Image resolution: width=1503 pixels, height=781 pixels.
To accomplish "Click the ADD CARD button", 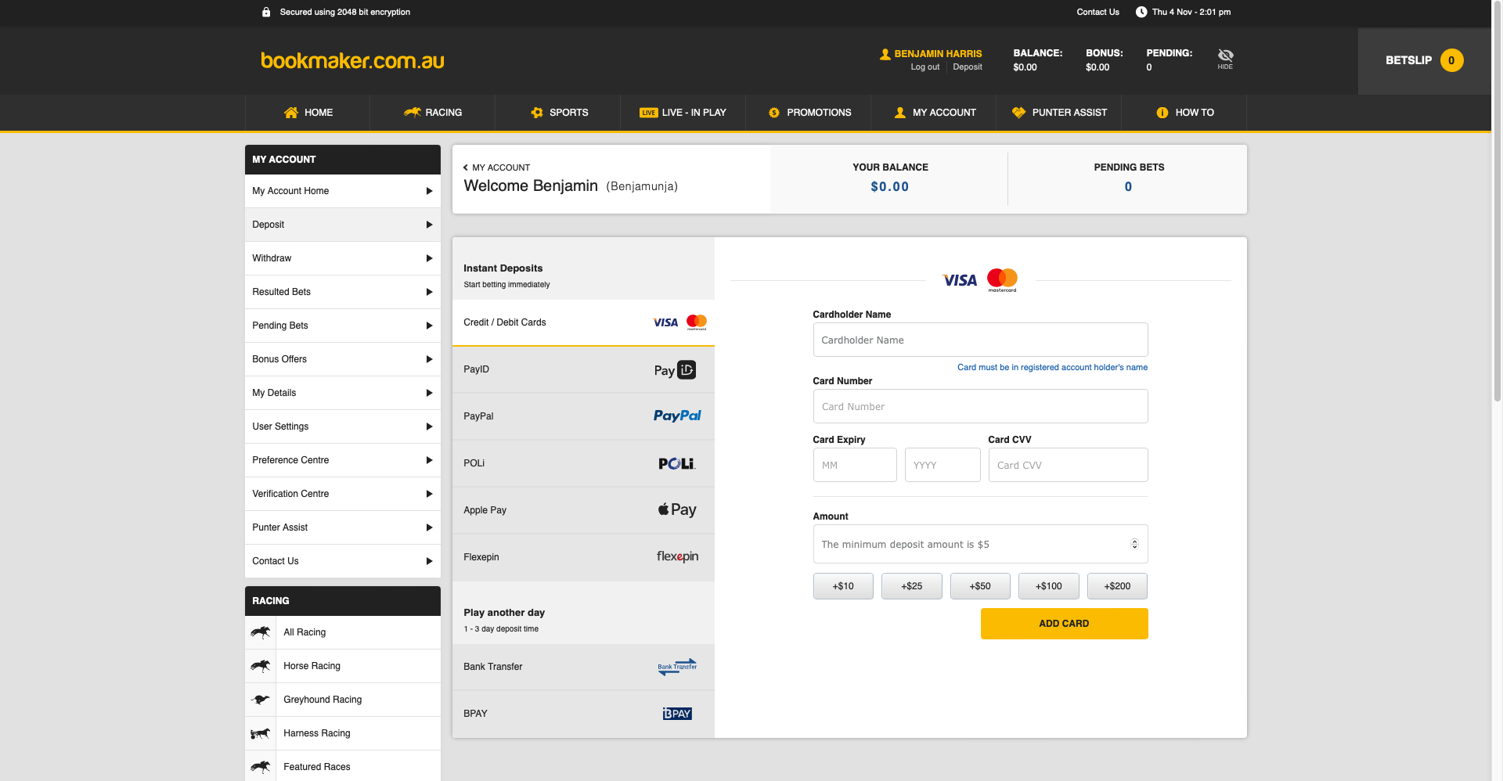I will point(1064,624).
